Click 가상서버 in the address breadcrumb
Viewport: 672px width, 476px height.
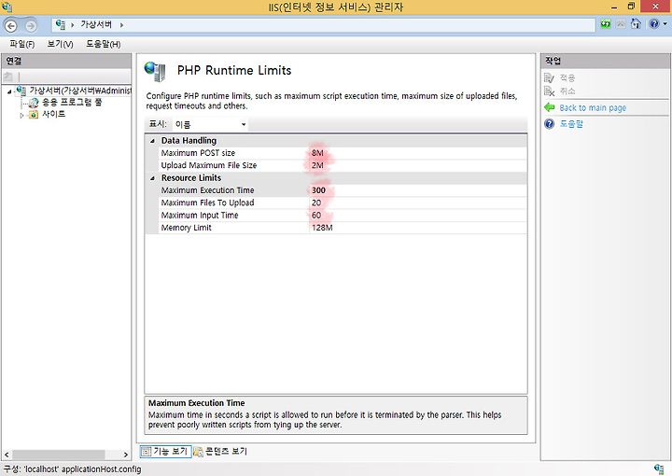(x=96, y=25)
